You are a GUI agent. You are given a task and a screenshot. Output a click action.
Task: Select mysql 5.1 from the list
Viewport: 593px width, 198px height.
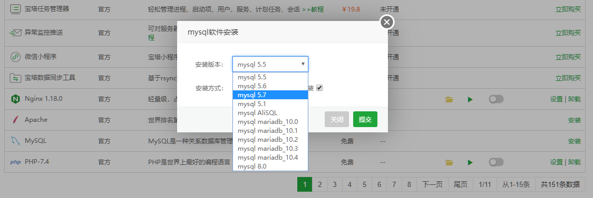270,103
